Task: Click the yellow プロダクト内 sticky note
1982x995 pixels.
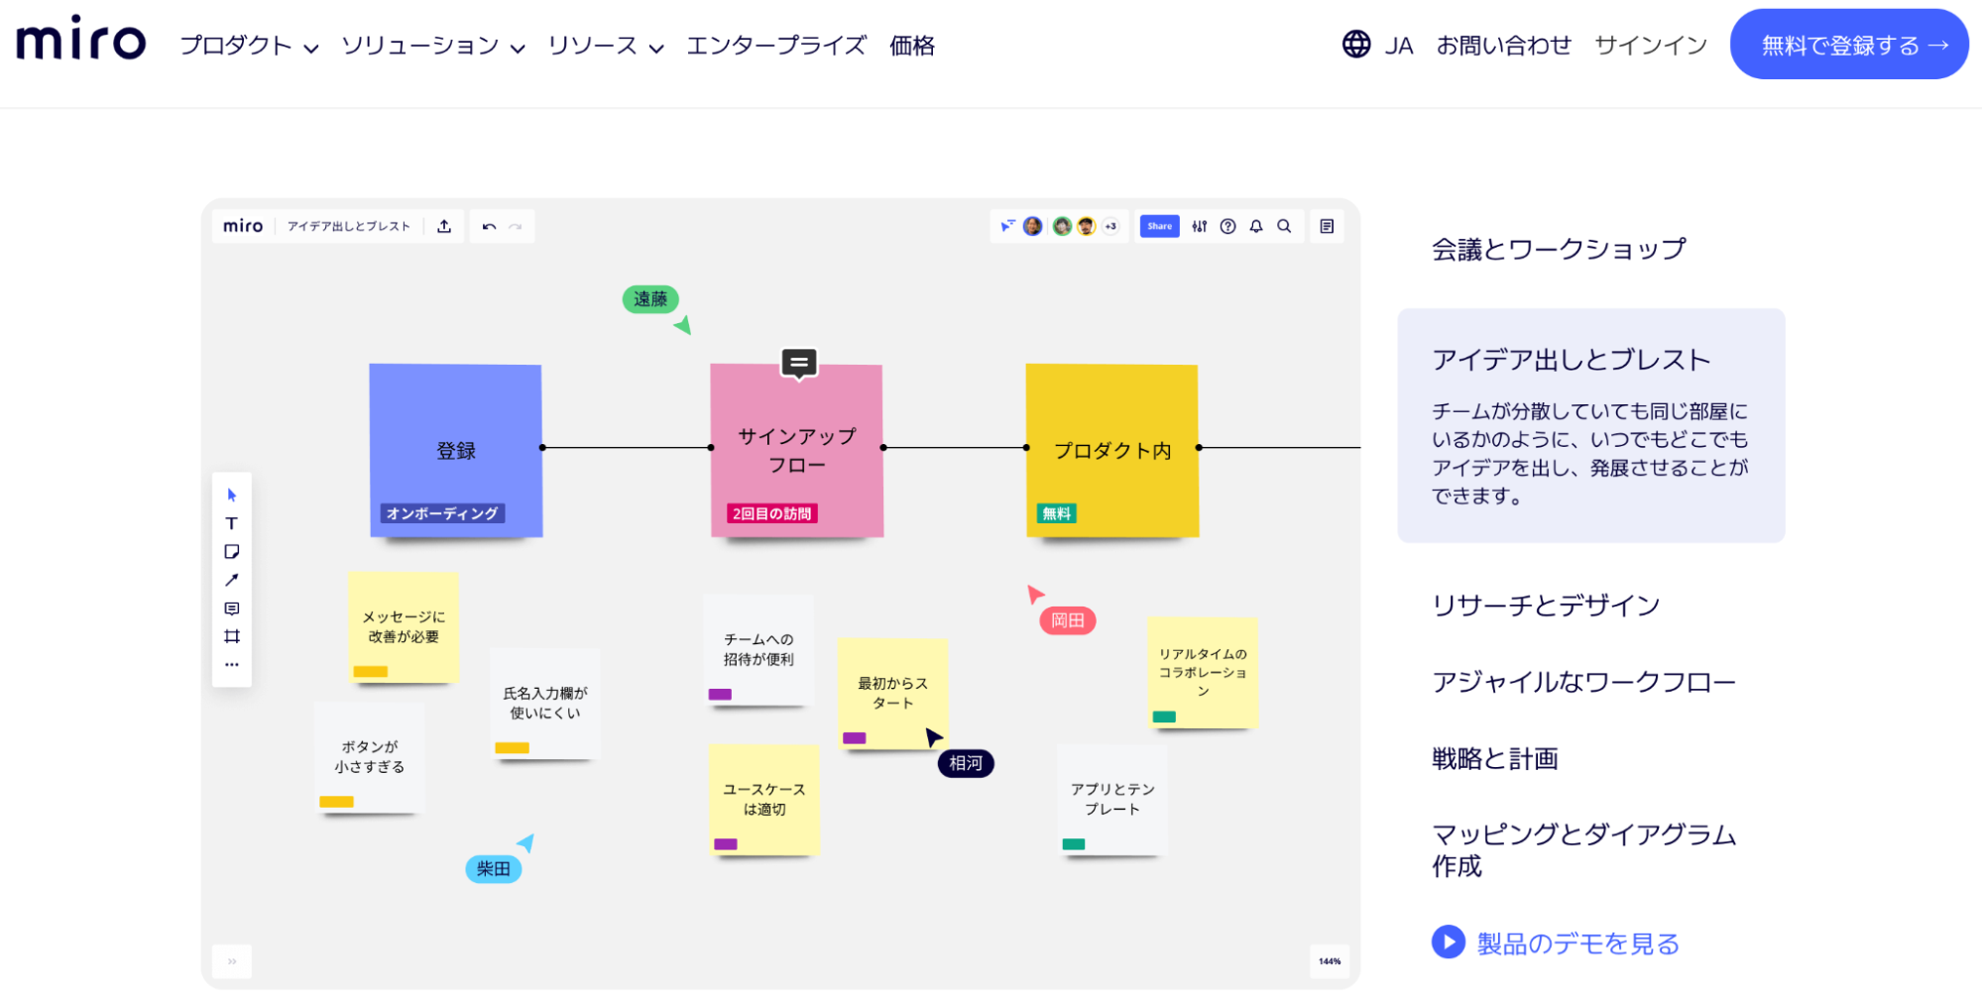Action: pos(1111,450)
